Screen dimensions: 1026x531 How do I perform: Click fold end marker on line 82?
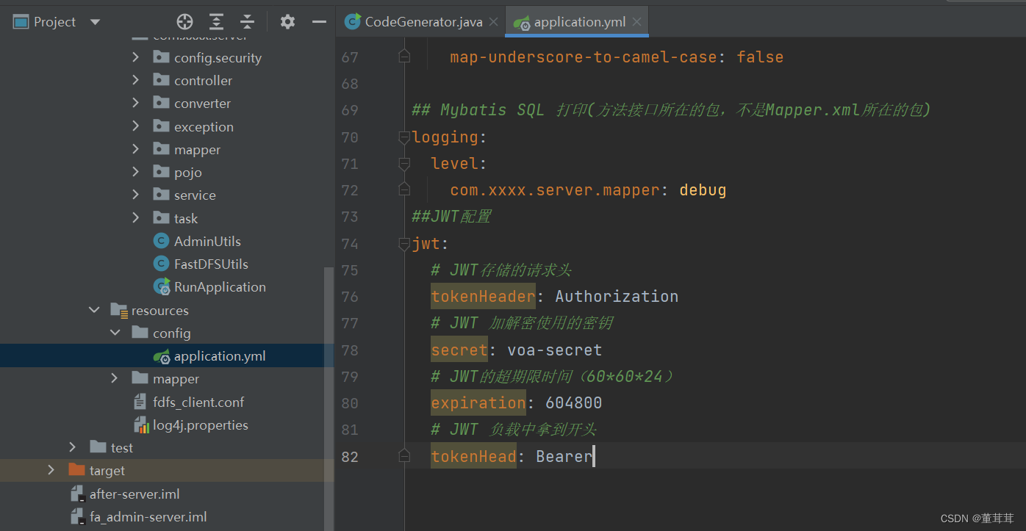pos(403,456)
